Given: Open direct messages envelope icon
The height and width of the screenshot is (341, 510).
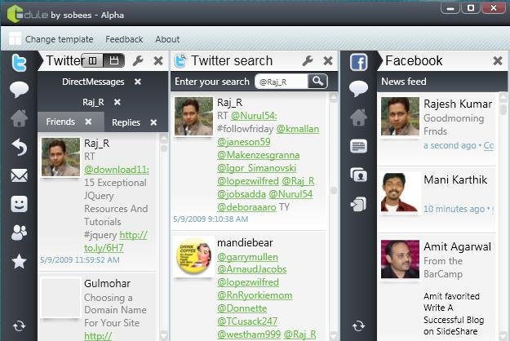Looking at the screenshot, I should [x=20, y=175].
